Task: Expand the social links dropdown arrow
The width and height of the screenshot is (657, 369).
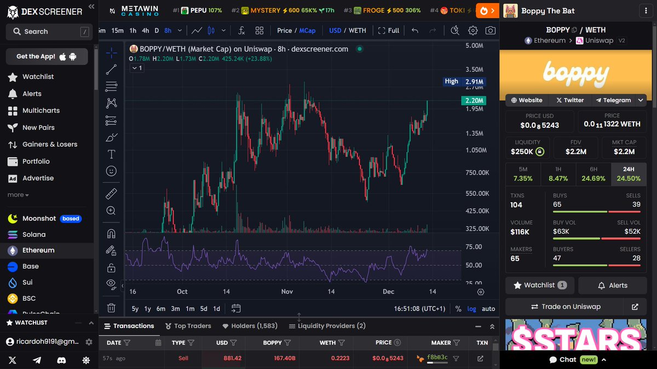Action: tap(641, 100)
